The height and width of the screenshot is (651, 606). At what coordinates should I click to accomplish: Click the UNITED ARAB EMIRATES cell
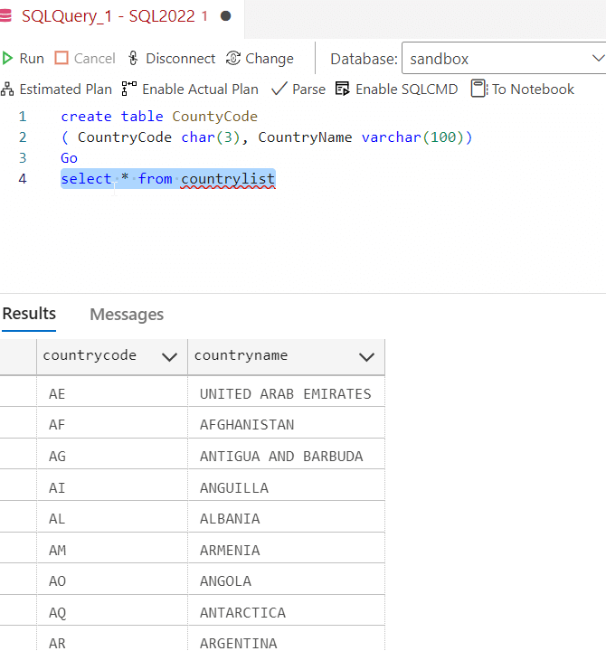click(x=285, y=394)
